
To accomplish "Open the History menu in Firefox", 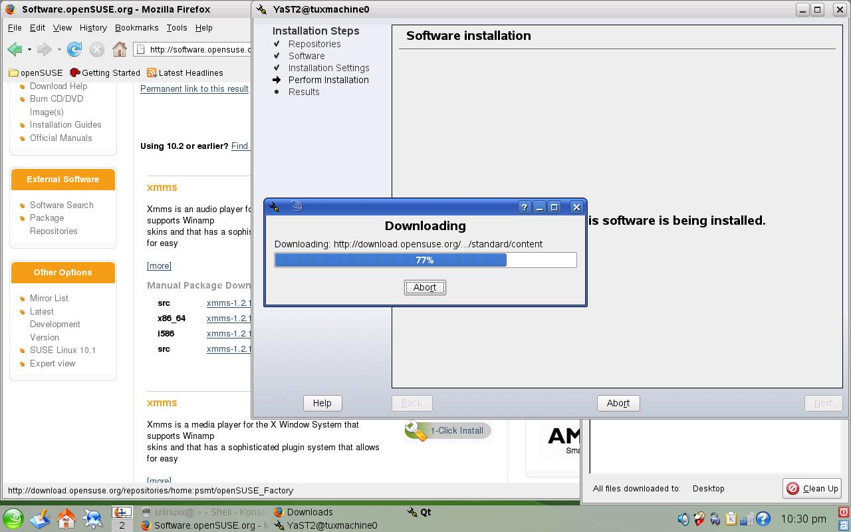I will (93, 28).
